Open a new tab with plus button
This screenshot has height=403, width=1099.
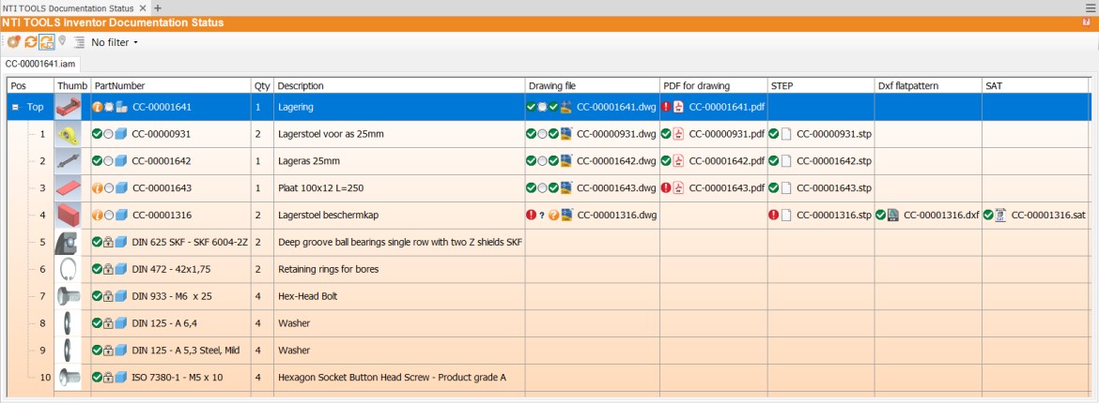[x=158, y=7]
